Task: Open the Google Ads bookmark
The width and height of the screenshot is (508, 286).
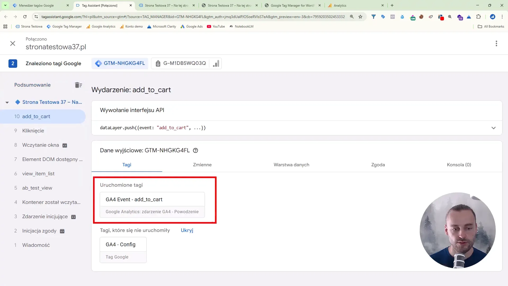Action: coord(192,26)
